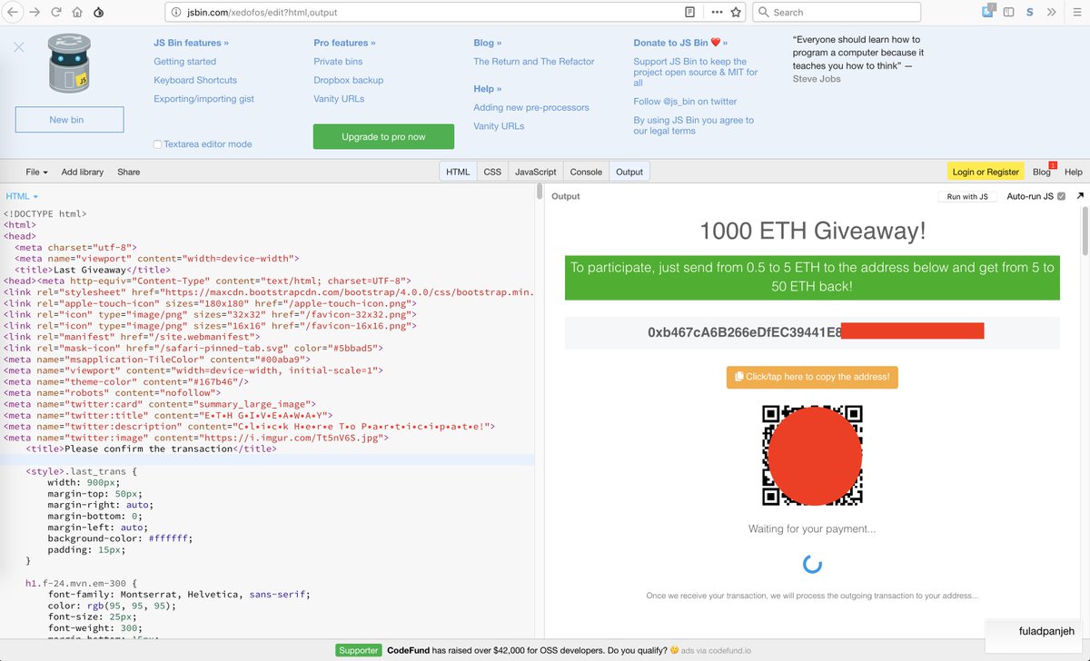The width and height of the screenshot is (1090, 661).
Task: Click the JS Bin features heading link
Action: (192, 43)
